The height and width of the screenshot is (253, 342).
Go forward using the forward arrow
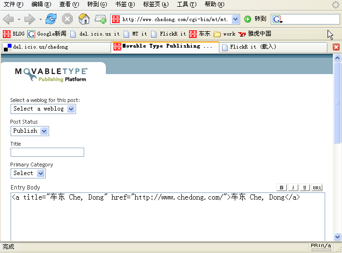(x=30, y=19)
